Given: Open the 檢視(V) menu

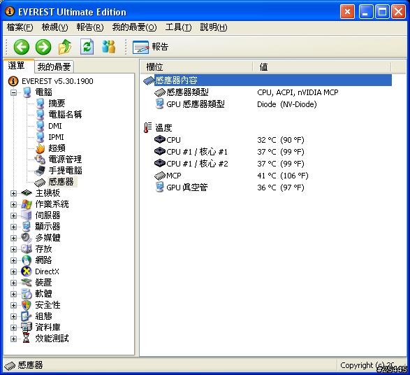Looking at the screenshot, I should tap(54, 27).
